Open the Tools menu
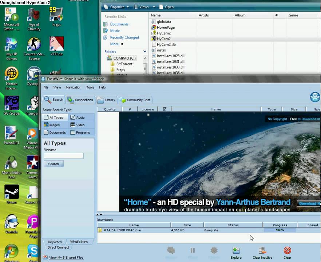 pos(90,87)
